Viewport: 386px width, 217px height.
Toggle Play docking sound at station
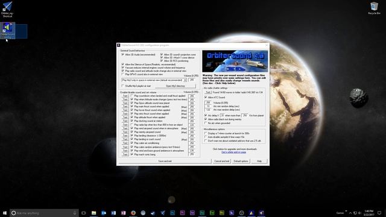131,121
